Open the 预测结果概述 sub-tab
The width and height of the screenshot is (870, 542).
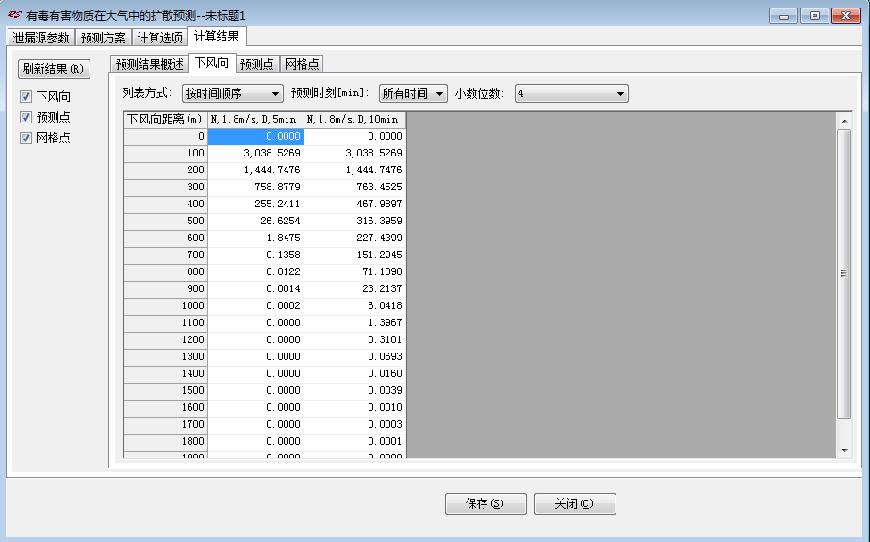coord(149,64)
